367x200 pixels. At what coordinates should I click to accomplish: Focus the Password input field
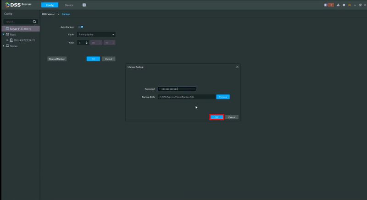coord(177,89)
